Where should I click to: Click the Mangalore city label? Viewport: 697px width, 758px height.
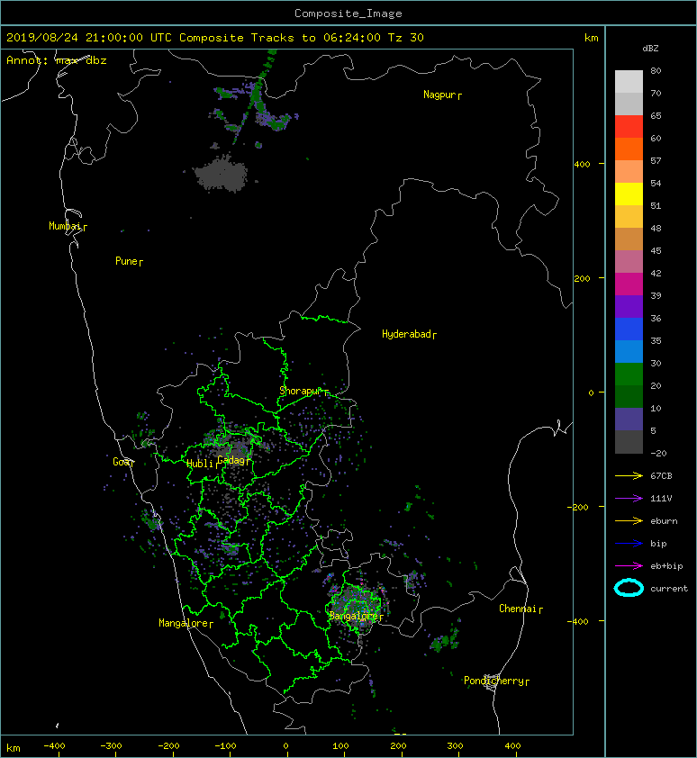184,623
